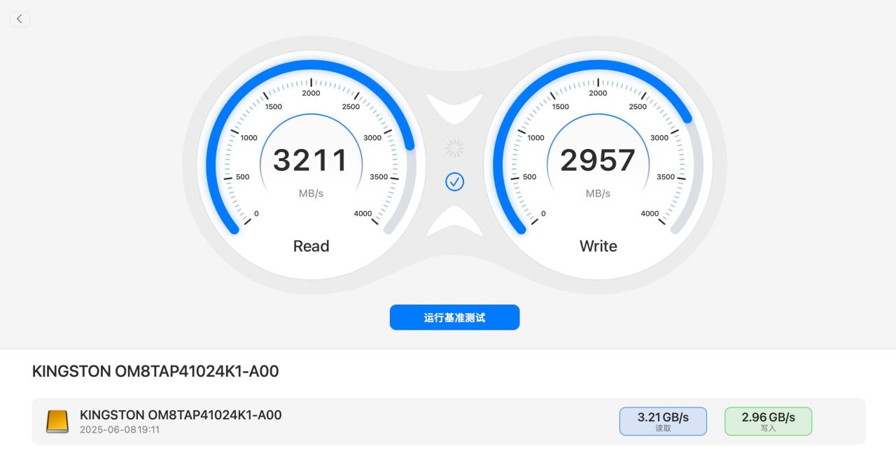Open the KINGSTON drive name in the result row
896x474 pixels.
181,414
